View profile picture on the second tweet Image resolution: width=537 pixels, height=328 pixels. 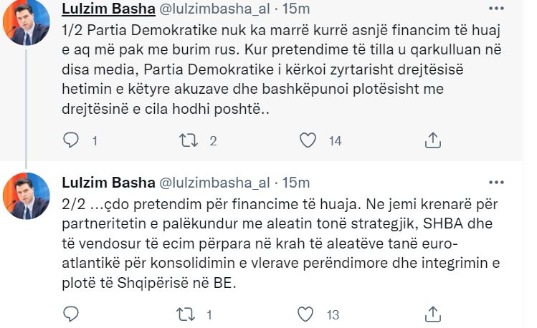pyautogui.click(x=30, y=198)
